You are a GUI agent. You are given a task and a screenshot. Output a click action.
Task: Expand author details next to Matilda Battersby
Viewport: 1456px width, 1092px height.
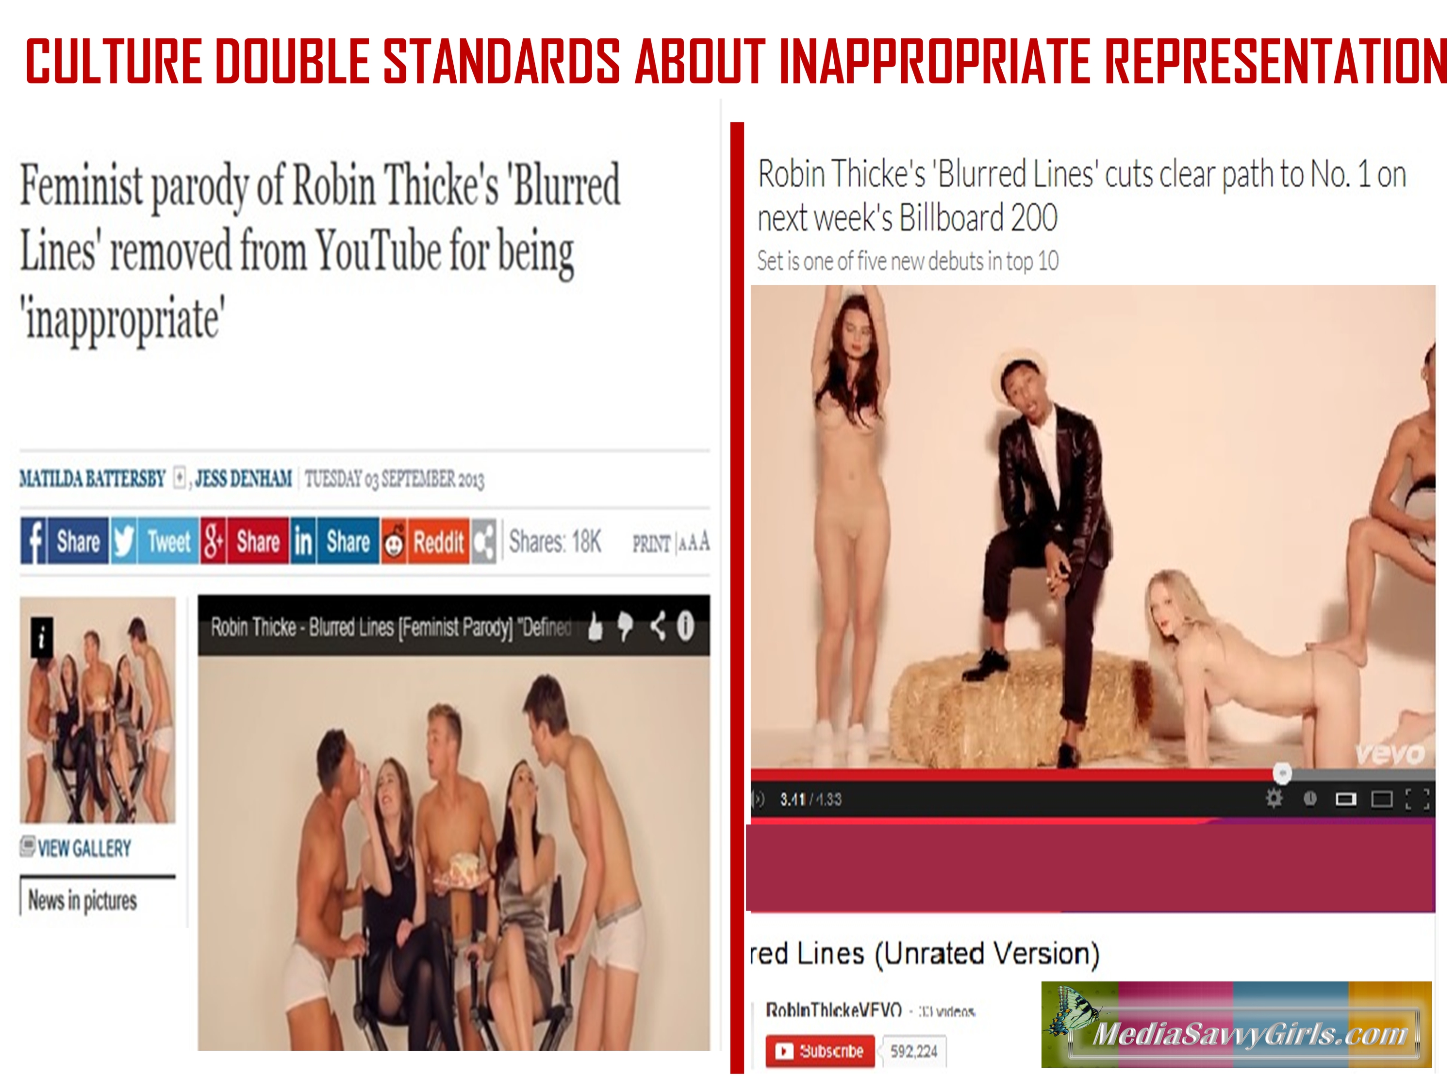180,477
